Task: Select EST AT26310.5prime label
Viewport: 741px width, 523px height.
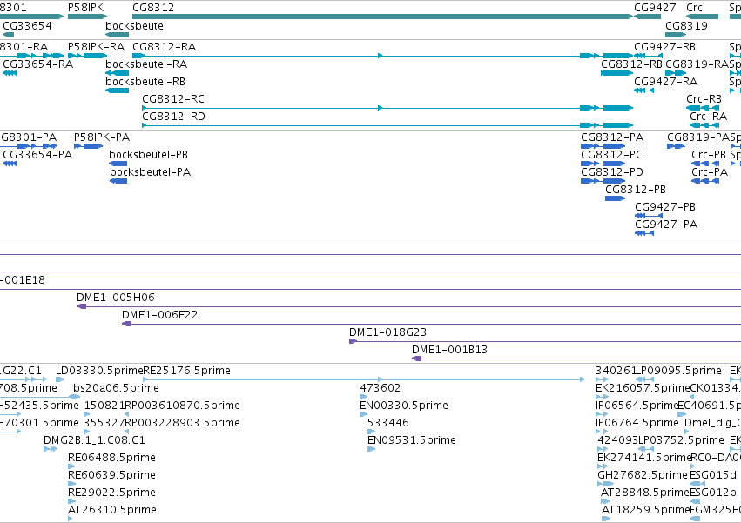Action: pos(112,511)
